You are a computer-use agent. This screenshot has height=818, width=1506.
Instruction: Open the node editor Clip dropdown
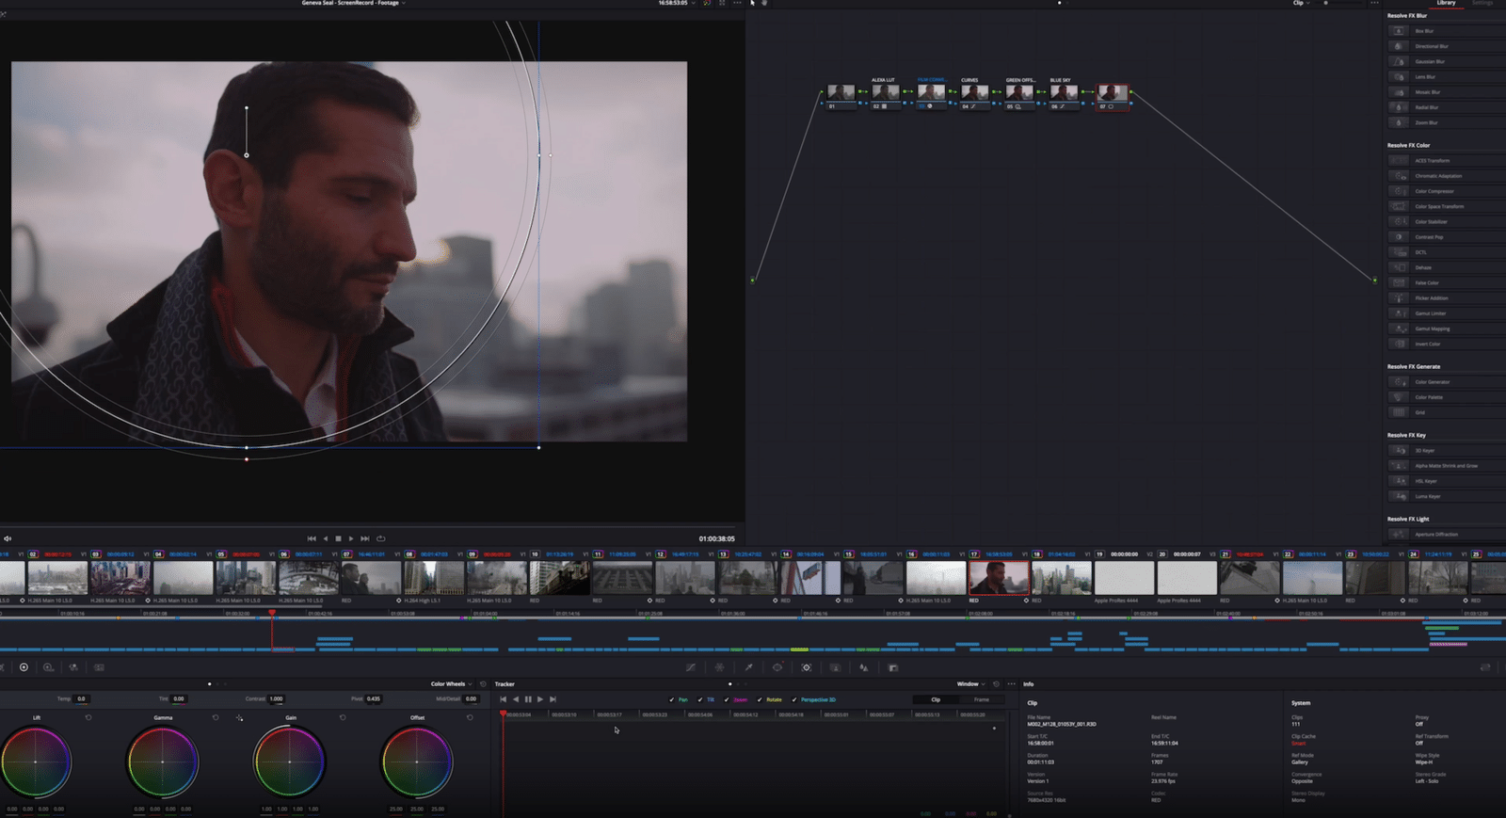1301,3
